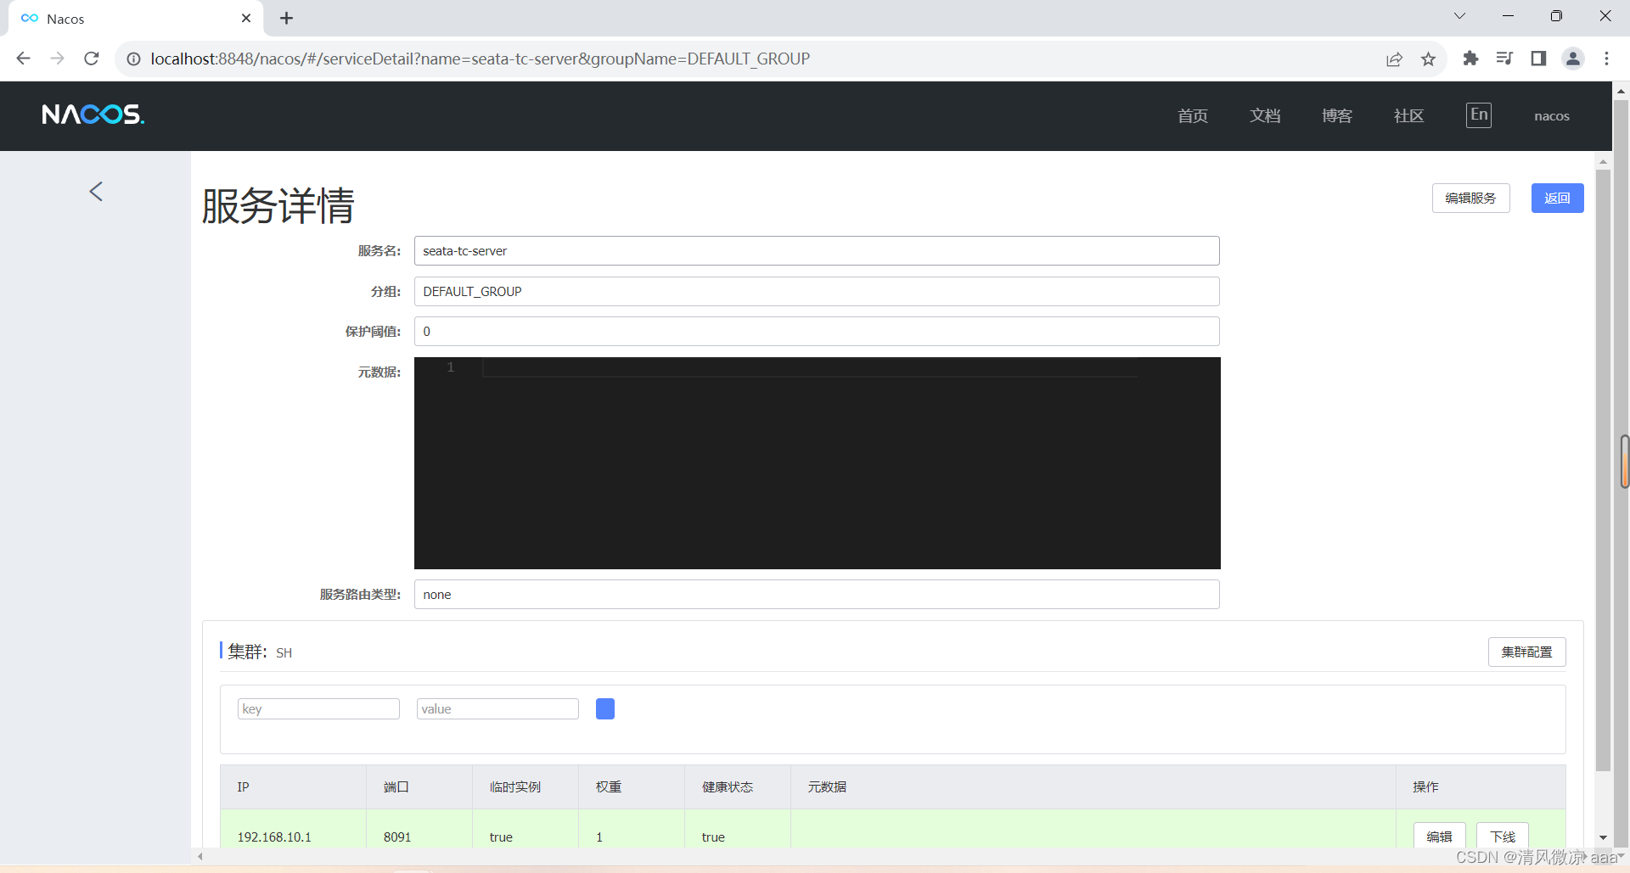Close the Nacos tab
The height and width of the screenshot is (873, 1630).
click(x=246, y=18)
